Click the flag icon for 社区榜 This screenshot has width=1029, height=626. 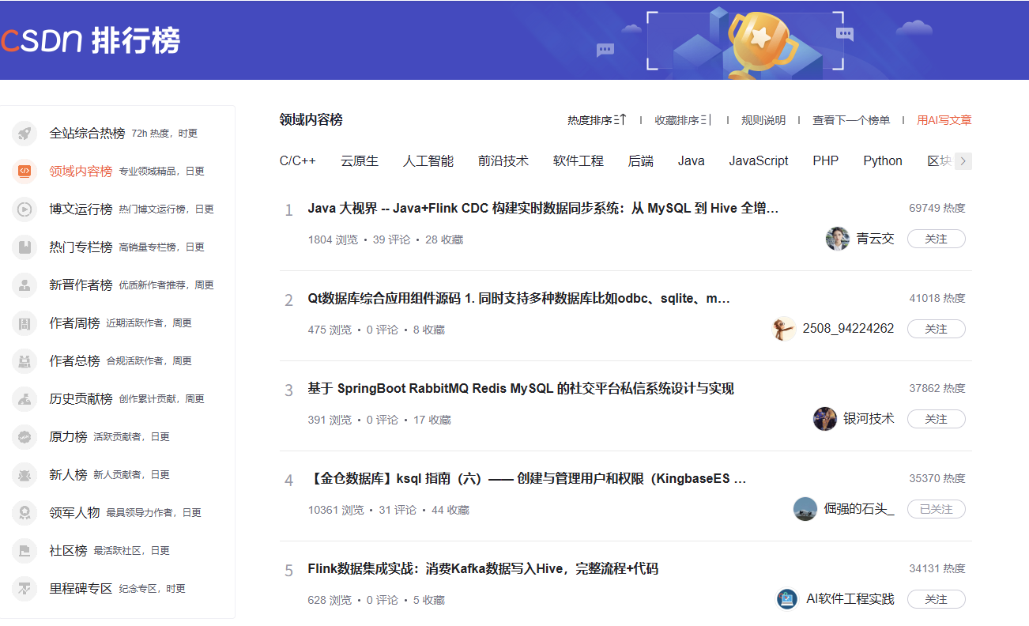click(x=24, y=551)
